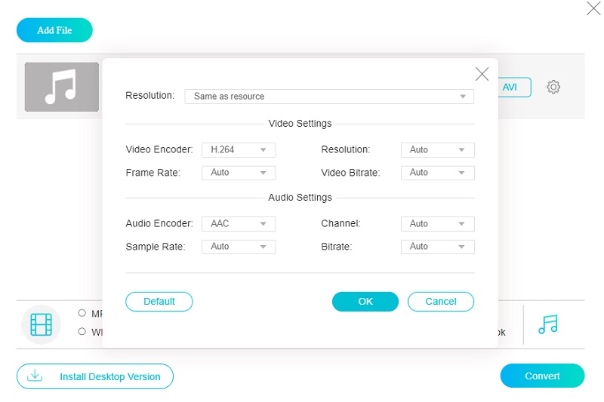Open the top Resolution 'Same as resource' dropdown

click(329, 97)
